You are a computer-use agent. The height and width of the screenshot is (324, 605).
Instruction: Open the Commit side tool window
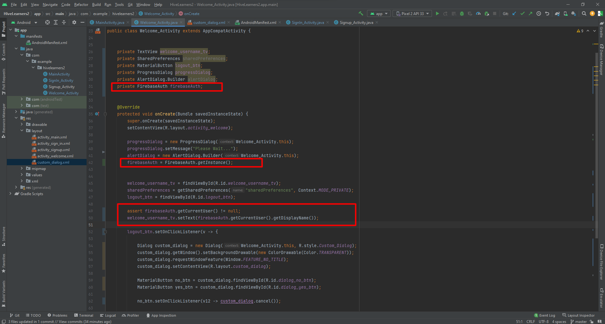[3, 51]
